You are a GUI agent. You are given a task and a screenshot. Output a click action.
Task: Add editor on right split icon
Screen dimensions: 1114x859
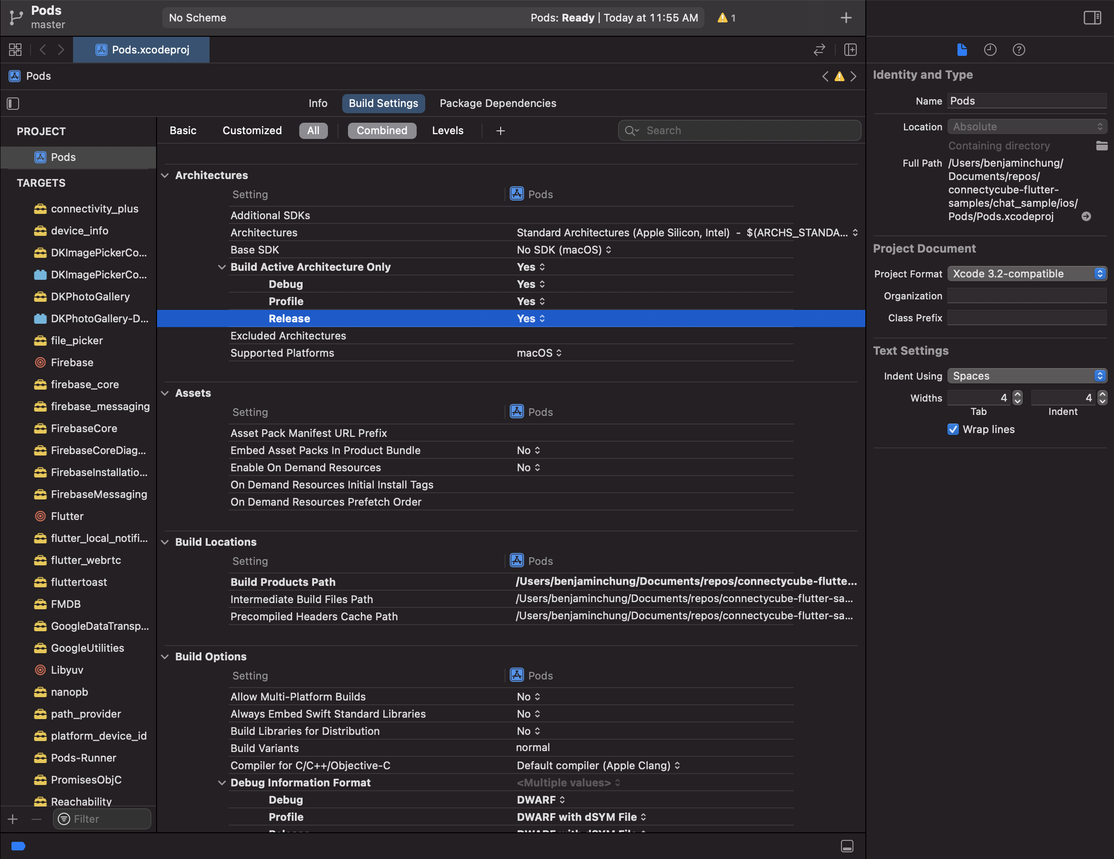point(850,50)
